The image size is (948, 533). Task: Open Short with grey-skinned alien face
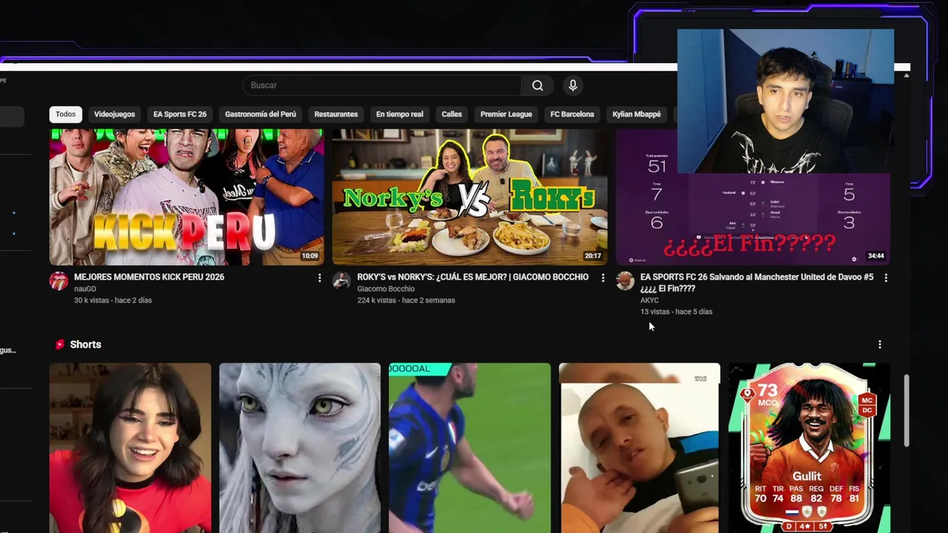[x=300, y=448]
